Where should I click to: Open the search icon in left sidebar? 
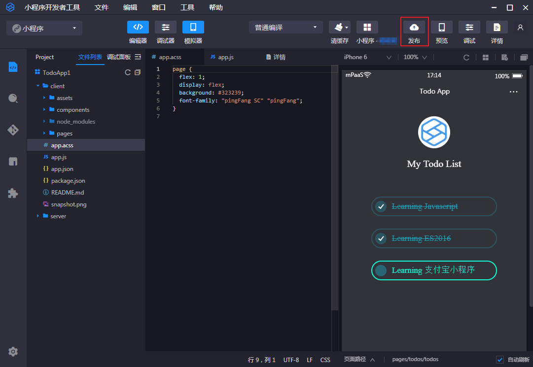click(x=13, y=99)
